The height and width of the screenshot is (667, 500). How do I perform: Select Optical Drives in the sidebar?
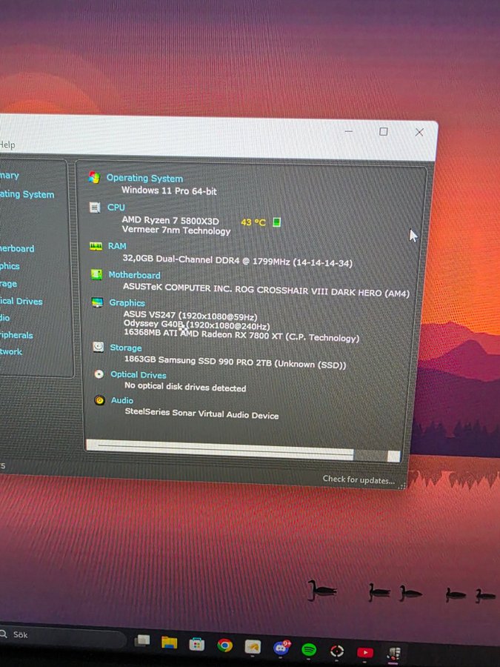21,301
